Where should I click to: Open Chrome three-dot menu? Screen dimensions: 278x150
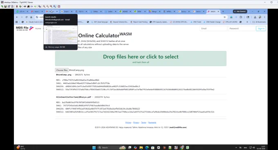click(x=265, y=17)
